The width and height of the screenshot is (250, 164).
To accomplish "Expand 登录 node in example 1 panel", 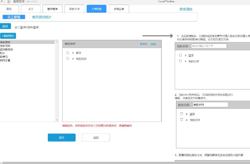I will pos(185,55).
